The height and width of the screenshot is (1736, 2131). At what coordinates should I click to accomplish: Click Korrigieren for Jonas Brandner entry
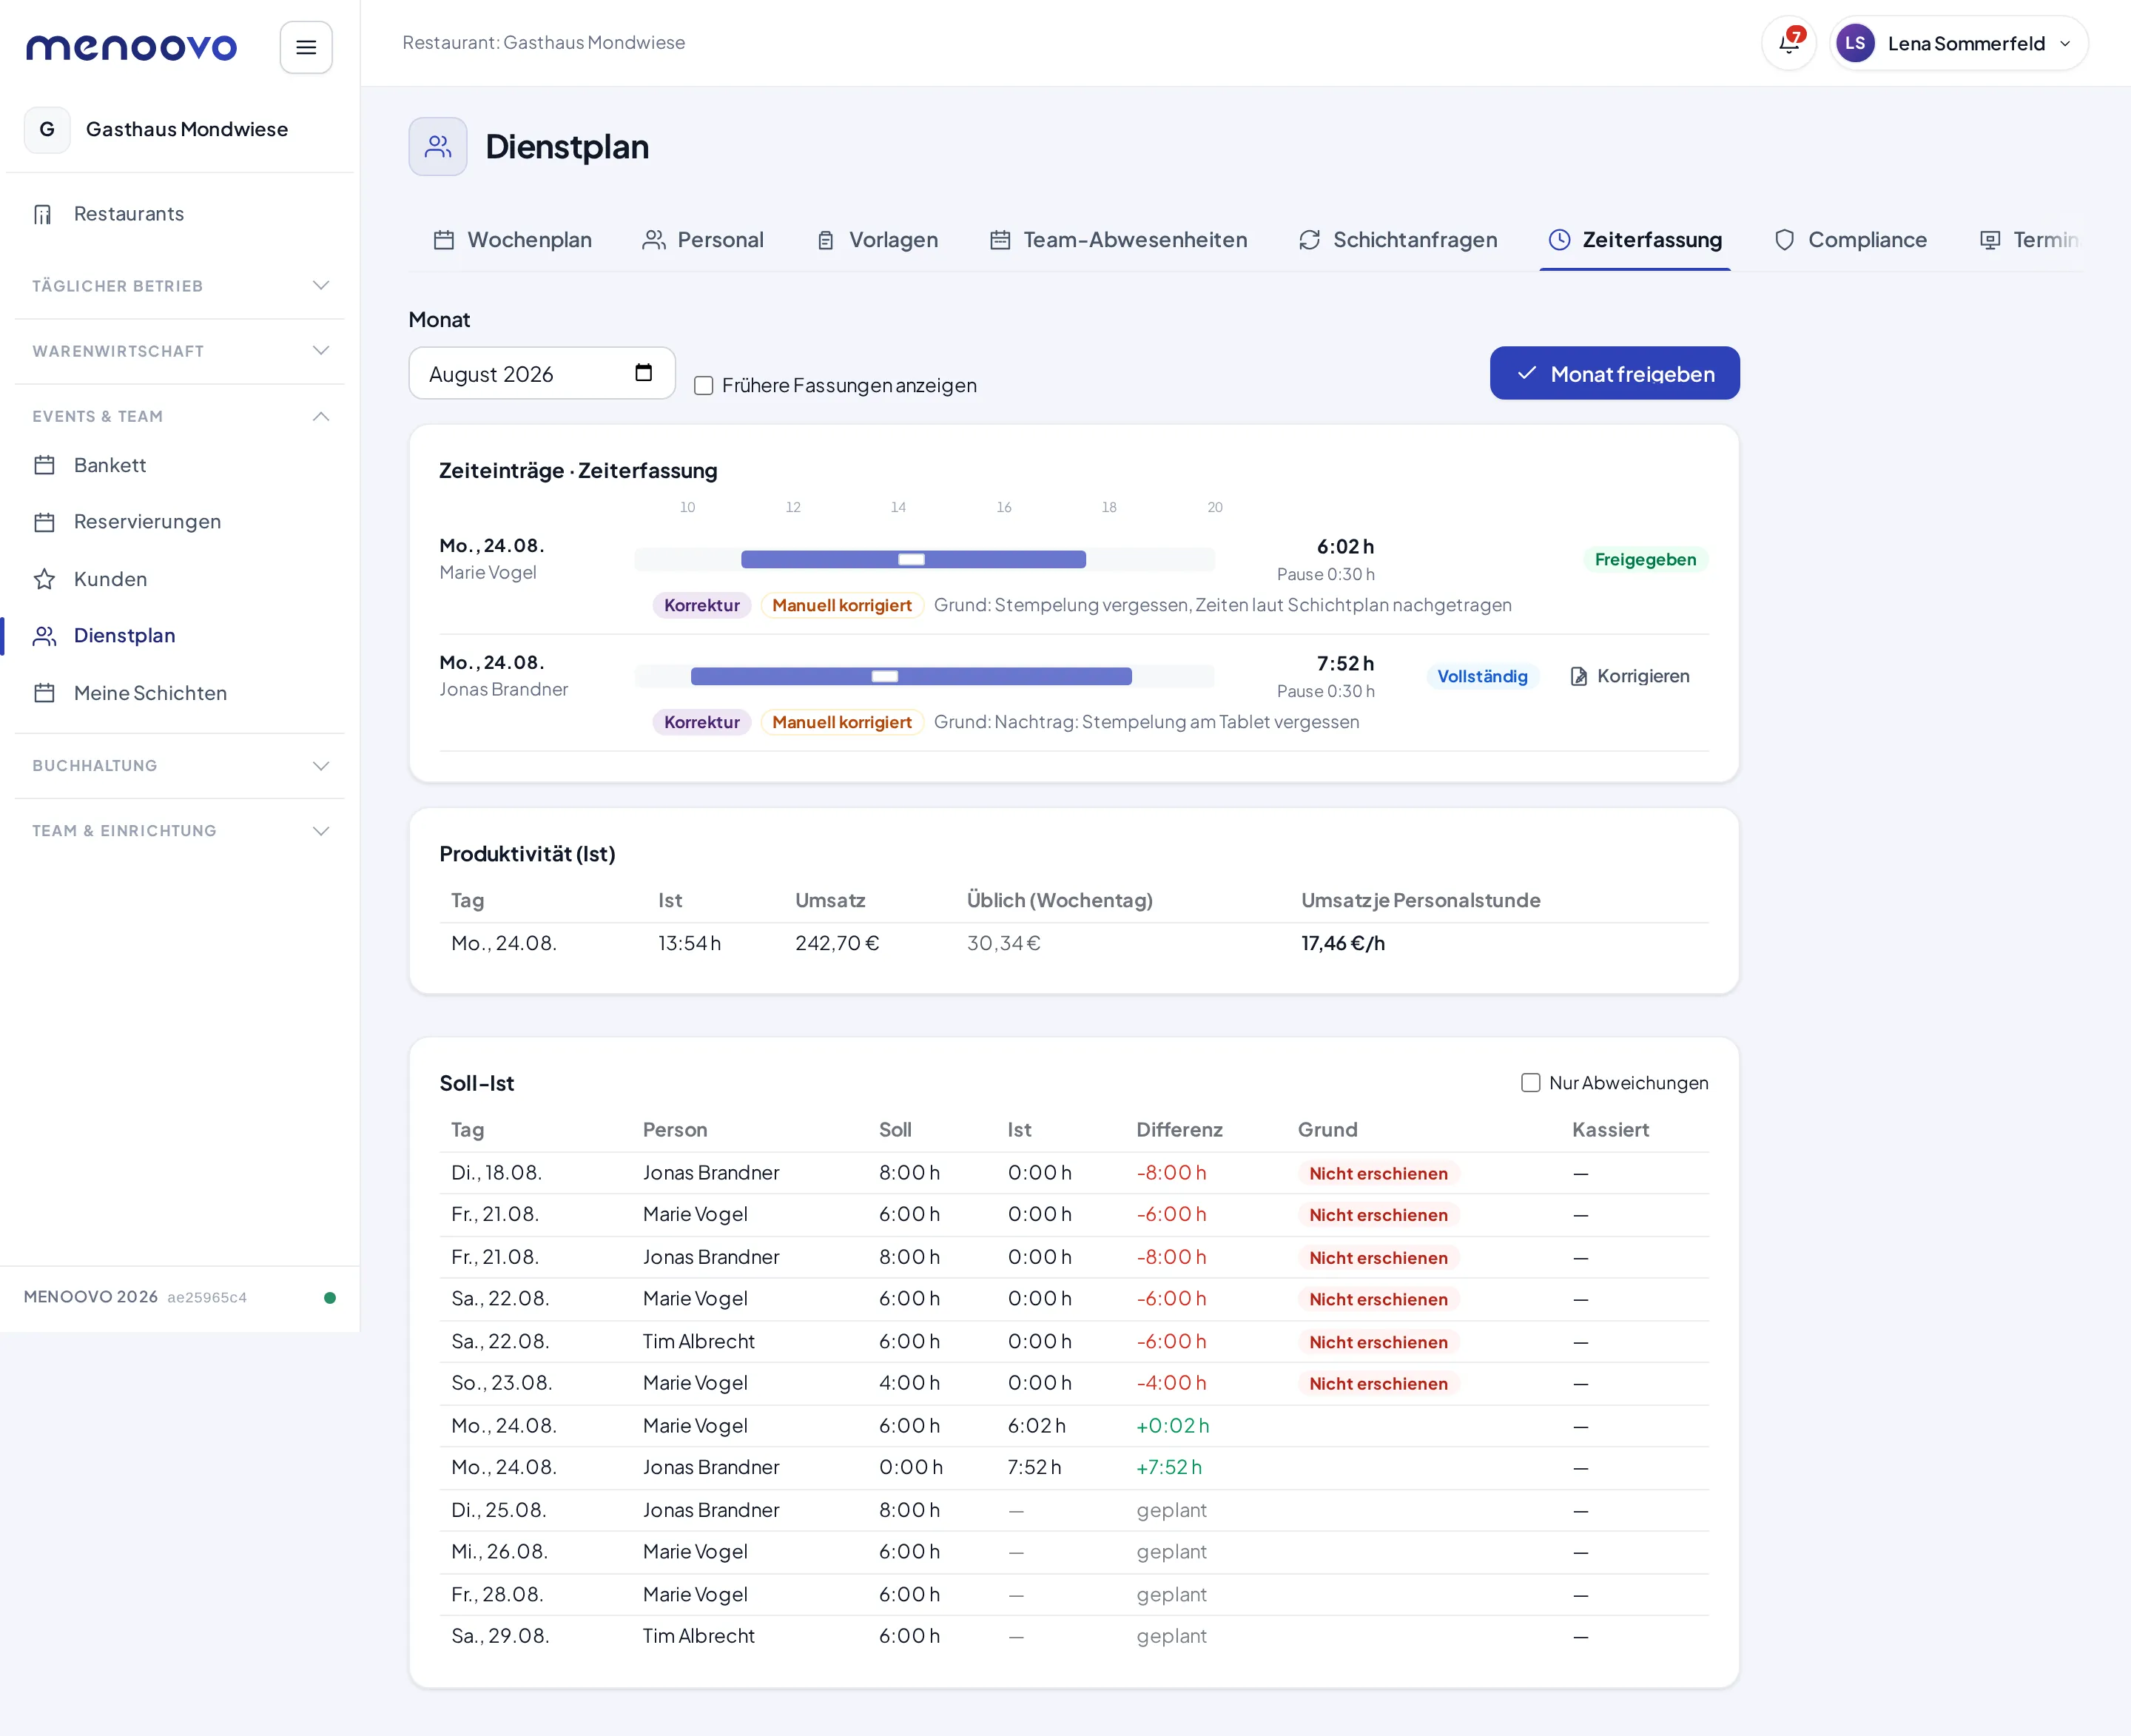coord(1629,676)
